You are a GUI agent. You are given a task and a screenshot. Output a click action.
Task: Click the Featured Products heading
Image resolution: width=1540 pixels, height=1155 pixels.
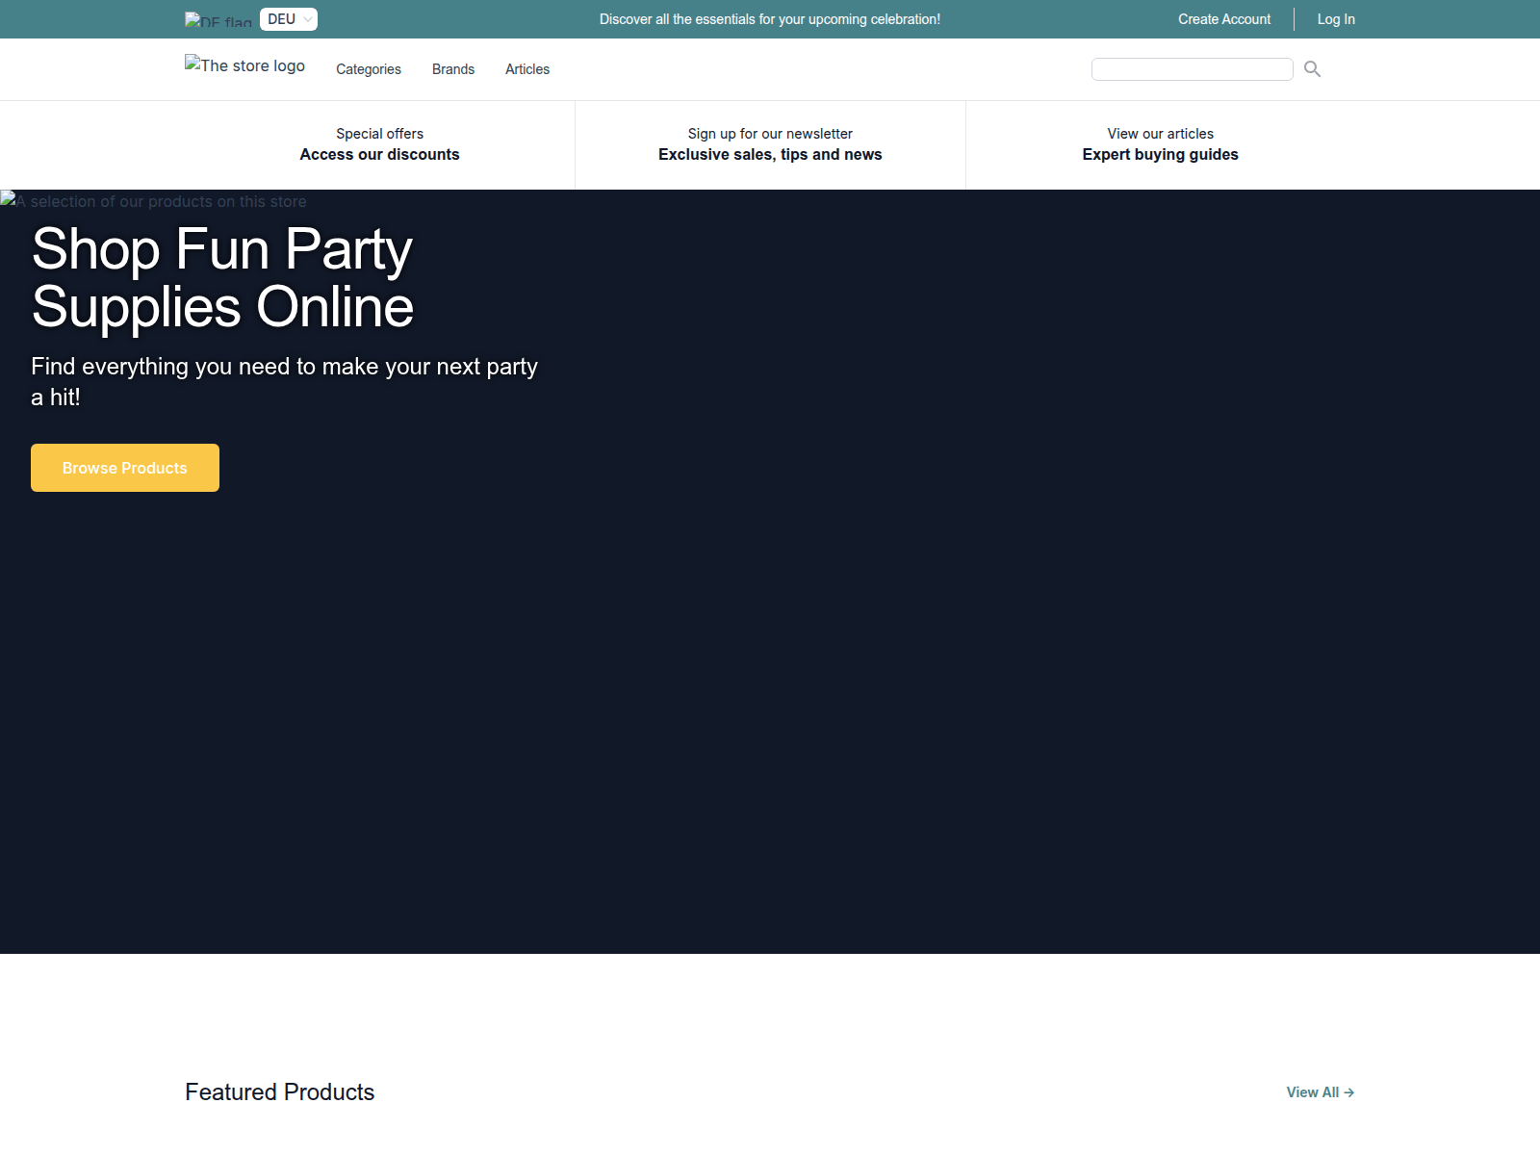(279, 1092)
